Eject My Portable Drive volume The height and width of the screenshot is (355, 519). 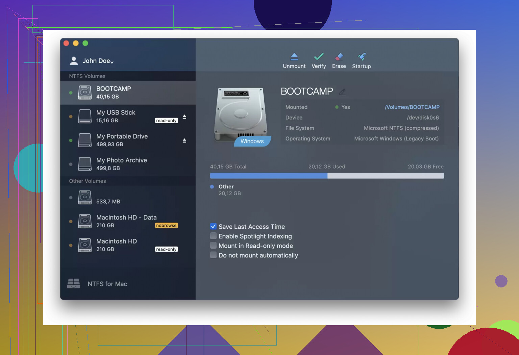pyautogui.click(x=184, y=141)
